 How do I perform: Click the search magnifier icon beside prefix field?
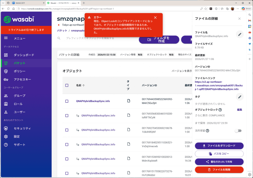(59, 38)
